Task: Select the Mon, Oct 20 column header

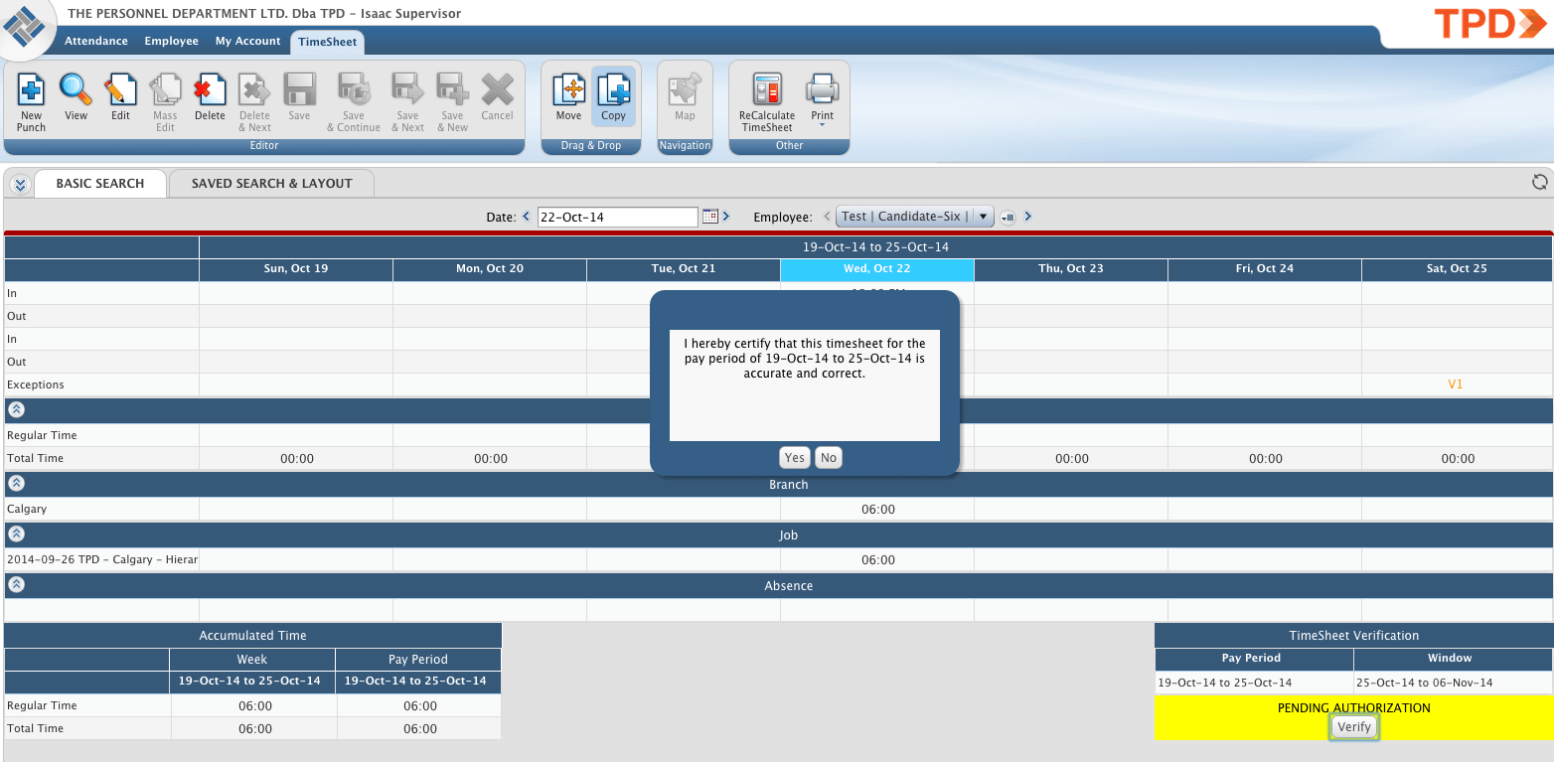Action: 490,269
